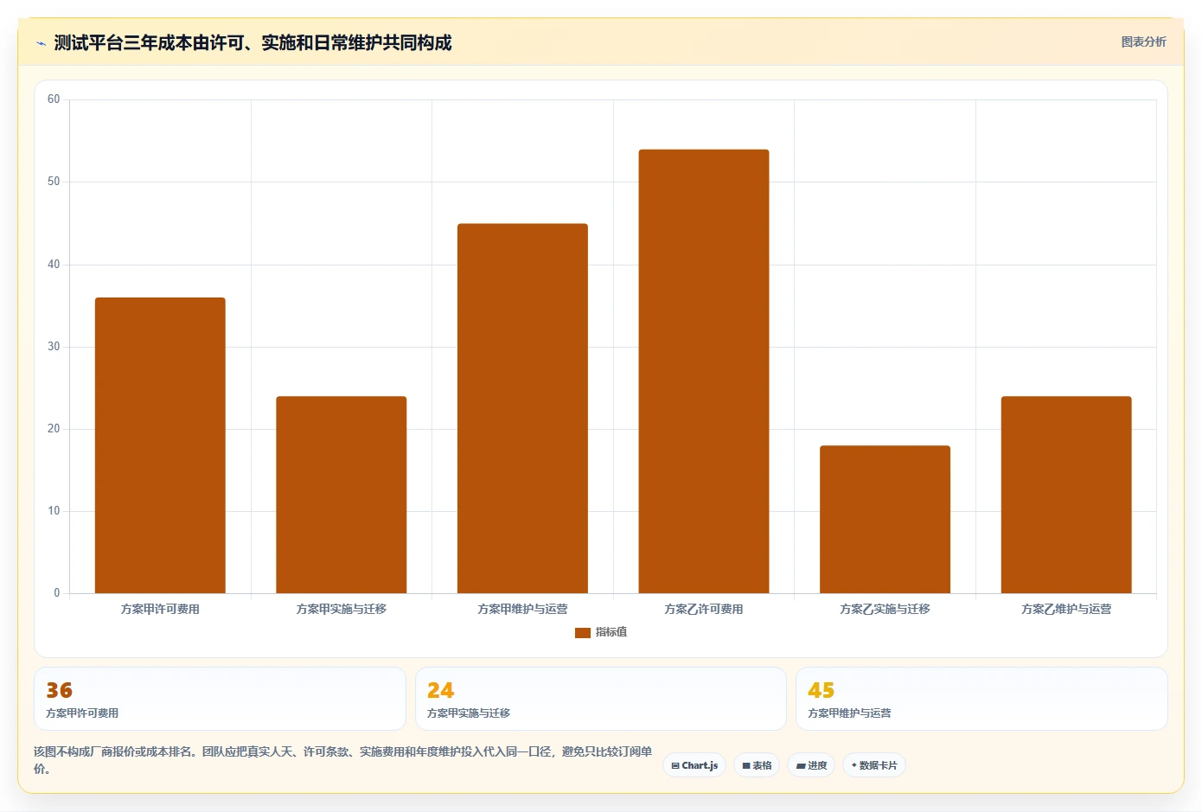
Task: Click the x-axis label 方案乙许可费用
Action: 704,609
